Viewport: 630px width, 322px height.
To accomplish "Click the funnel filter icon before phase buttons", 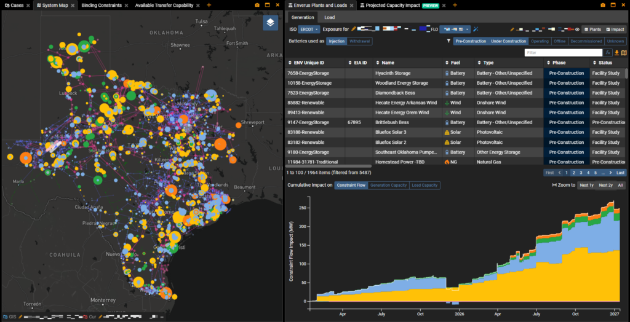I will tap(449, 41).
